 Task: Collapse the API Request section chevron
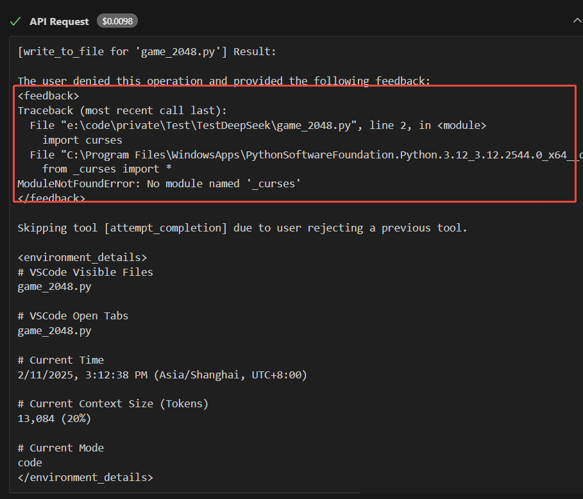tap(577, 21)
